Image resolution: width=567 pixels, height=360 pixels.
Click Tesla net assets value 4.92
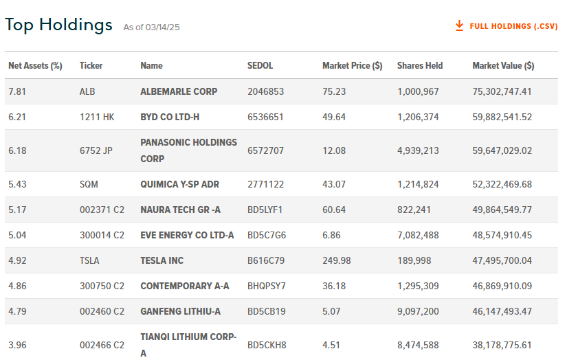pyautogui.click(x=17, y=260)
